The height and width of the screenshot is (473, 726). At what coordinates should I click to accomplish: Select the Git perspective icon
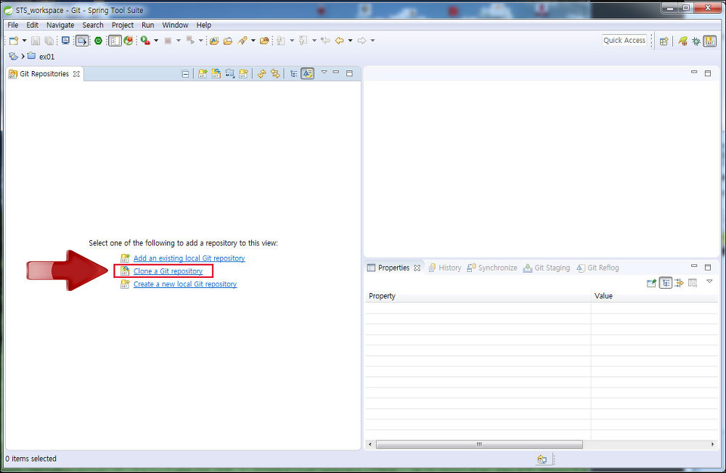click(x=710, y=41)
